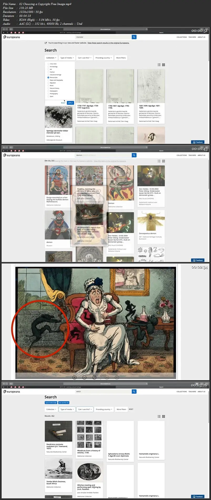211x500 pixels.
Task: Click browser back arrow in the witch frame
Action: click(x=4, y=384)
